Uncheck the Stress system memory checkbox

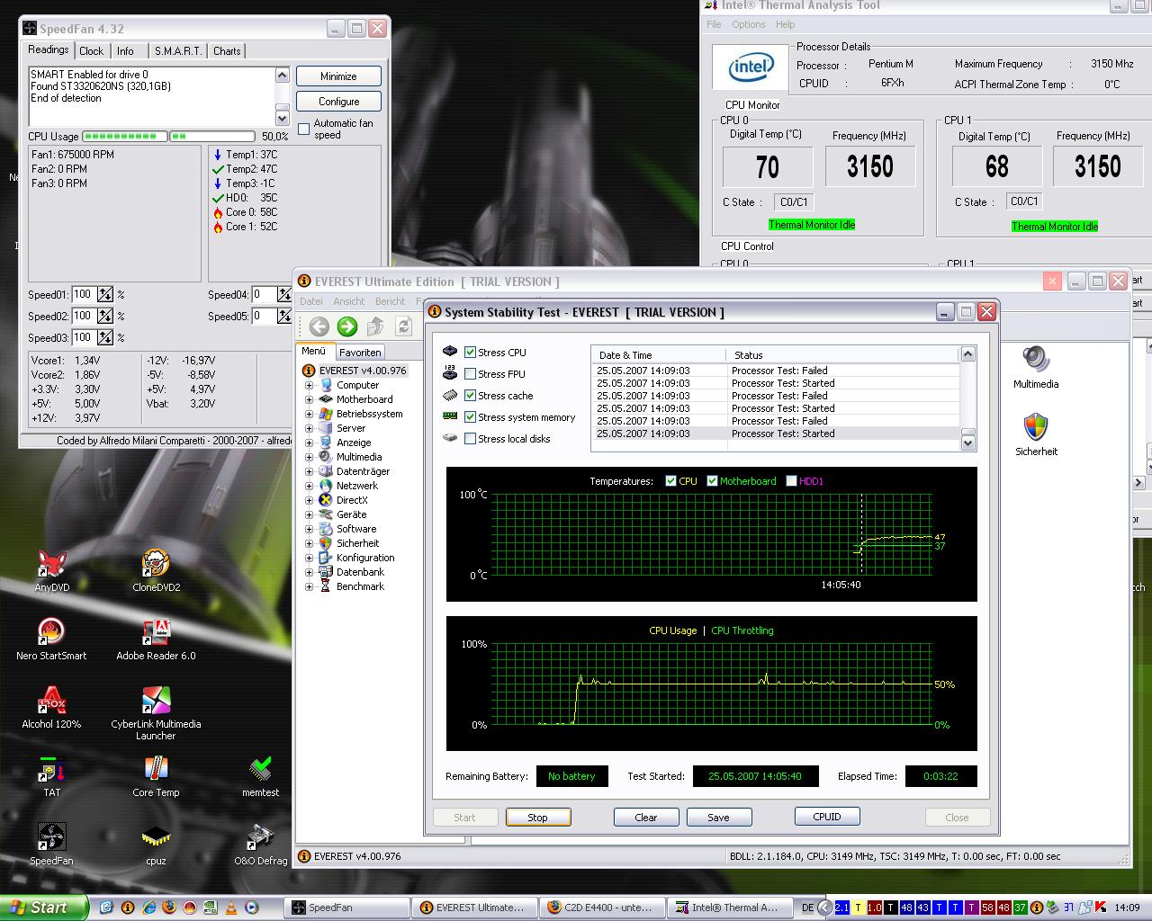click(470, 416)
